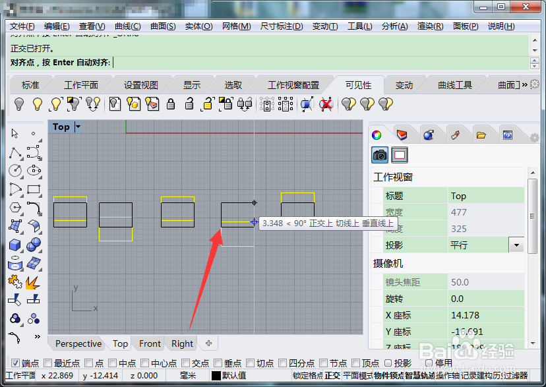The height and width of the screenshot is (387, 546).
Task: Toggle 正交 ortho mode in status bar
Action: point(332,376)
